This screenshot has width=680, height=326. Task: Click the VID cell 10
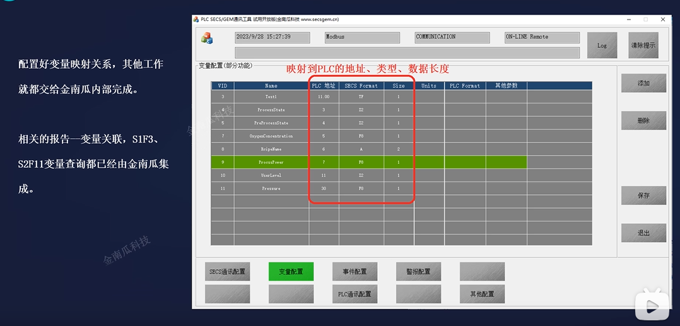point(223,175)
